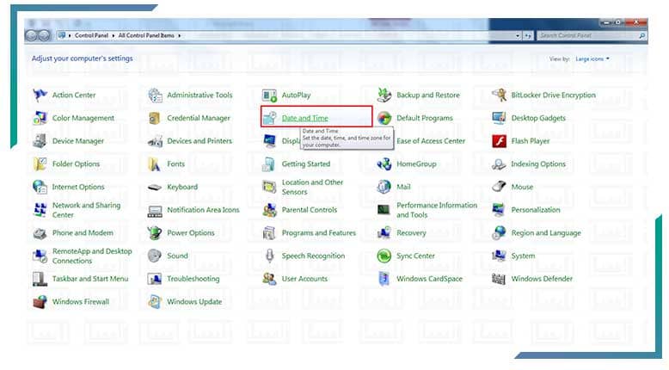Click the Flash Player icon
This screenshot has width=669, height=370.
tap(499, 141)
